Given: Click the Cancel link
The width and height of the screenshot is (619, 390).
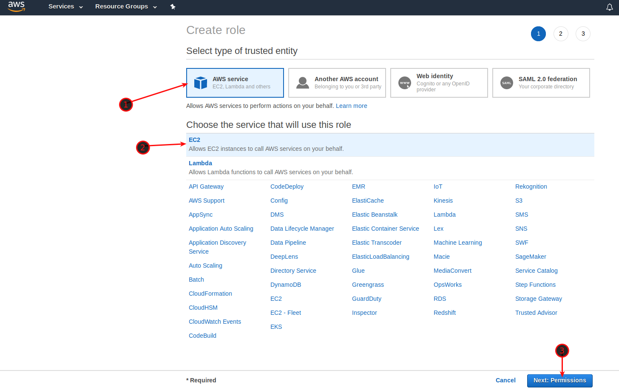Looking at the screenshot, I should pos(505,380).
